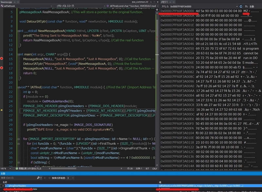Click the code editor vertical scrollbar thumb
This screenshot has width=262, height=192.
click(x=157, y=47)
